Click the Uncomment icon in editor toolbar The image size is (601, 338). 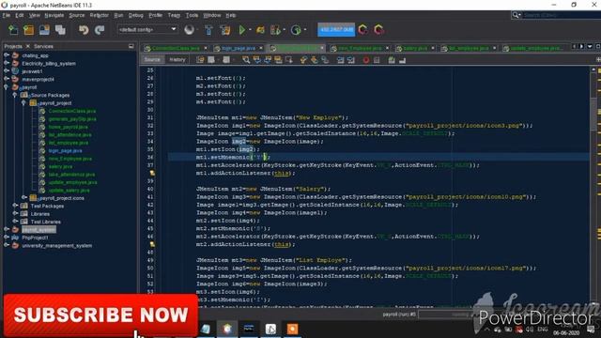402,60
